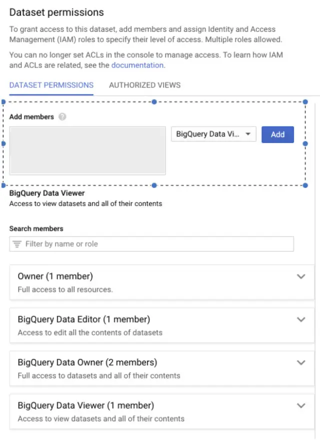Viewport: 320px width, 440px height.
Task: Click the top-center blue selection handle
Action: point(154,102)
